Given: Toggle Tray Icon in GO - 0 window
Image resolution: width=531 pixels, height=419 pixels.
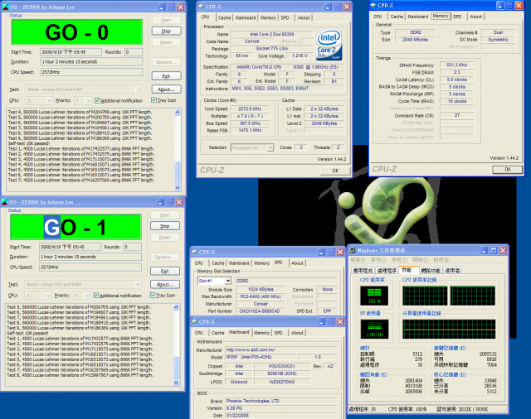Looking at the screenshot, I should click(x=154, y=100).
